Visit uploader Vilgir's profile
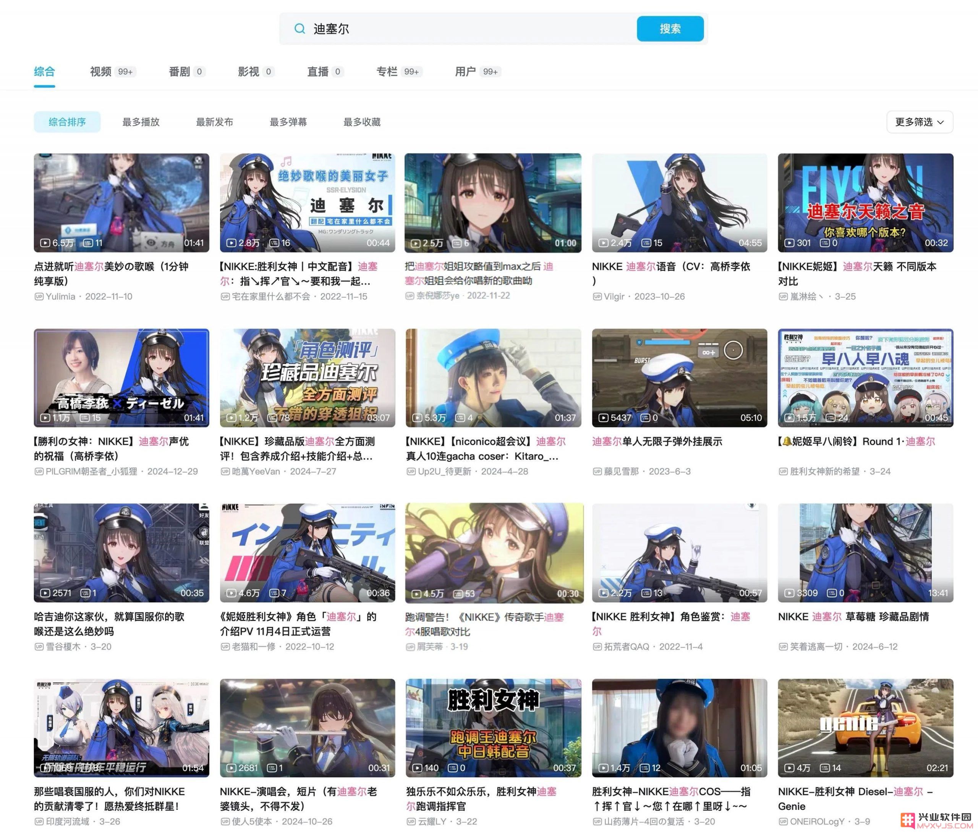The height and width of the screenshot is (835, 978). pos(614,297)
